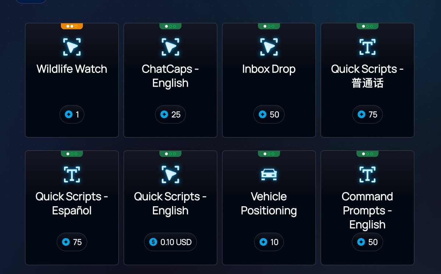The image size is (441, 274).
Task: Click the 75 points badge on Quick Scripts 普通话
Action: tap(367, 114)
